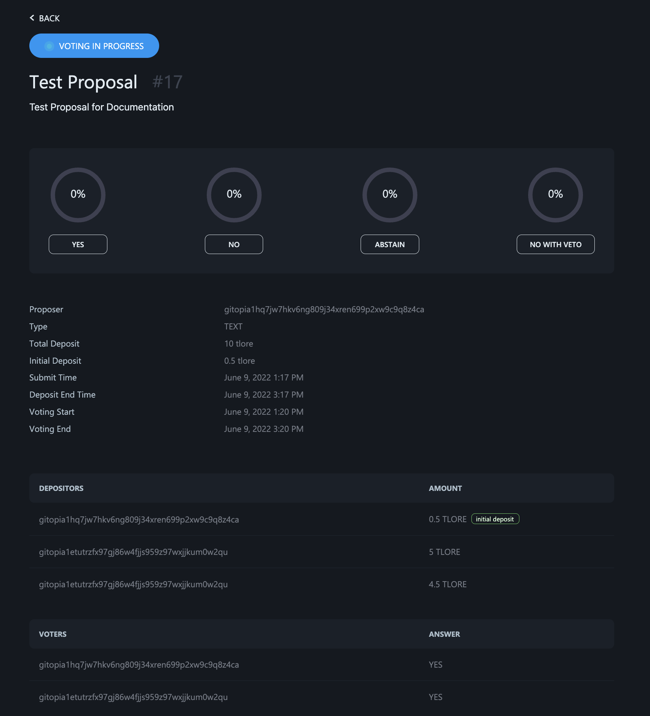This screenshot has width=650, height=716.
Task: Choose the ABSTAIN vote button
Action: tap(390, 245)
